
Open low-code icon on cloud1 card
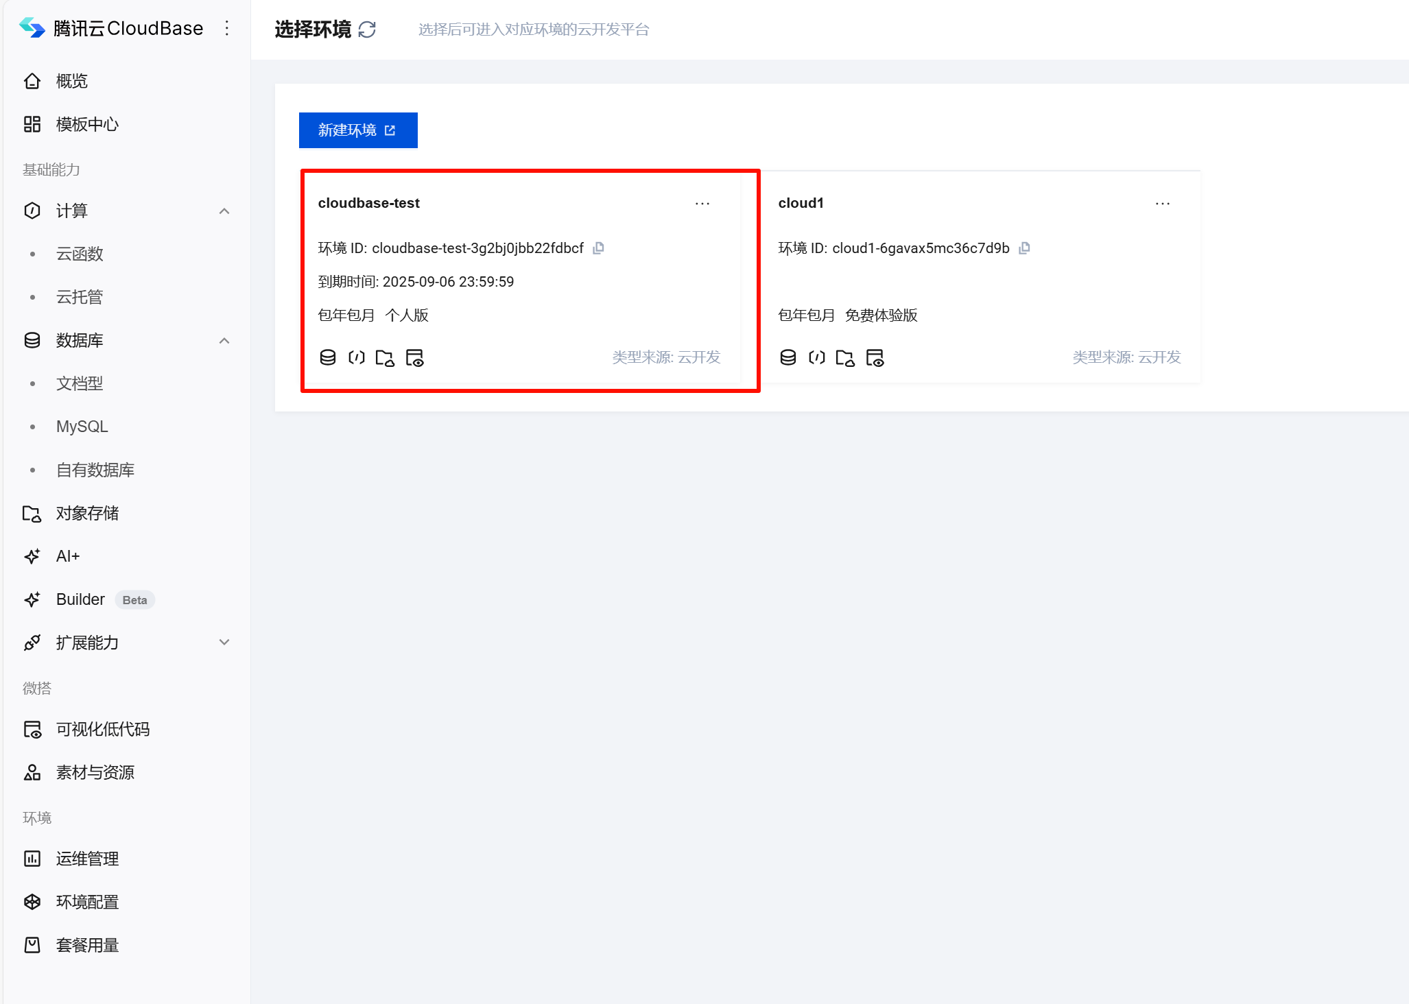click(875, 357)
